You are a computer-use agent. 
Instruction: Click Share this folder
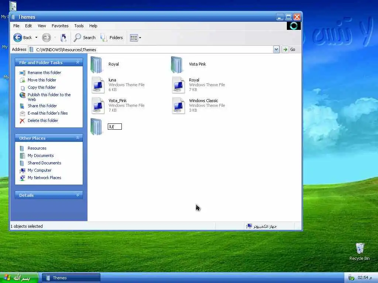(x=42, y=106)
